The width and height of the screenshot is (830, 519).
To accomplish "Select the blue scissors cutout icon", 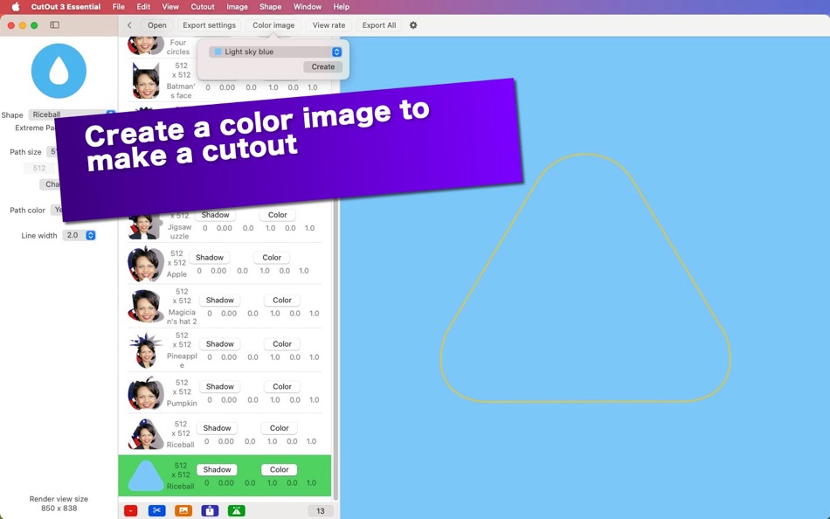I will (157, 510).
